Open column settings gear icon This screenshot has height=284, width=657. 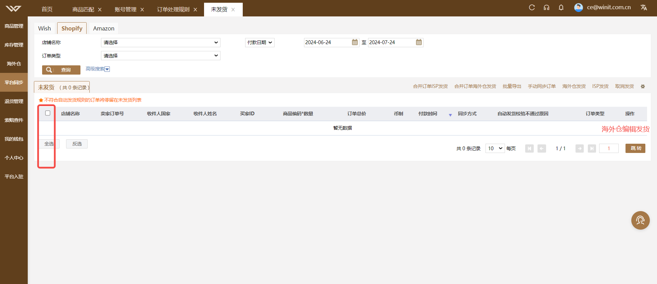pos(643,87)
